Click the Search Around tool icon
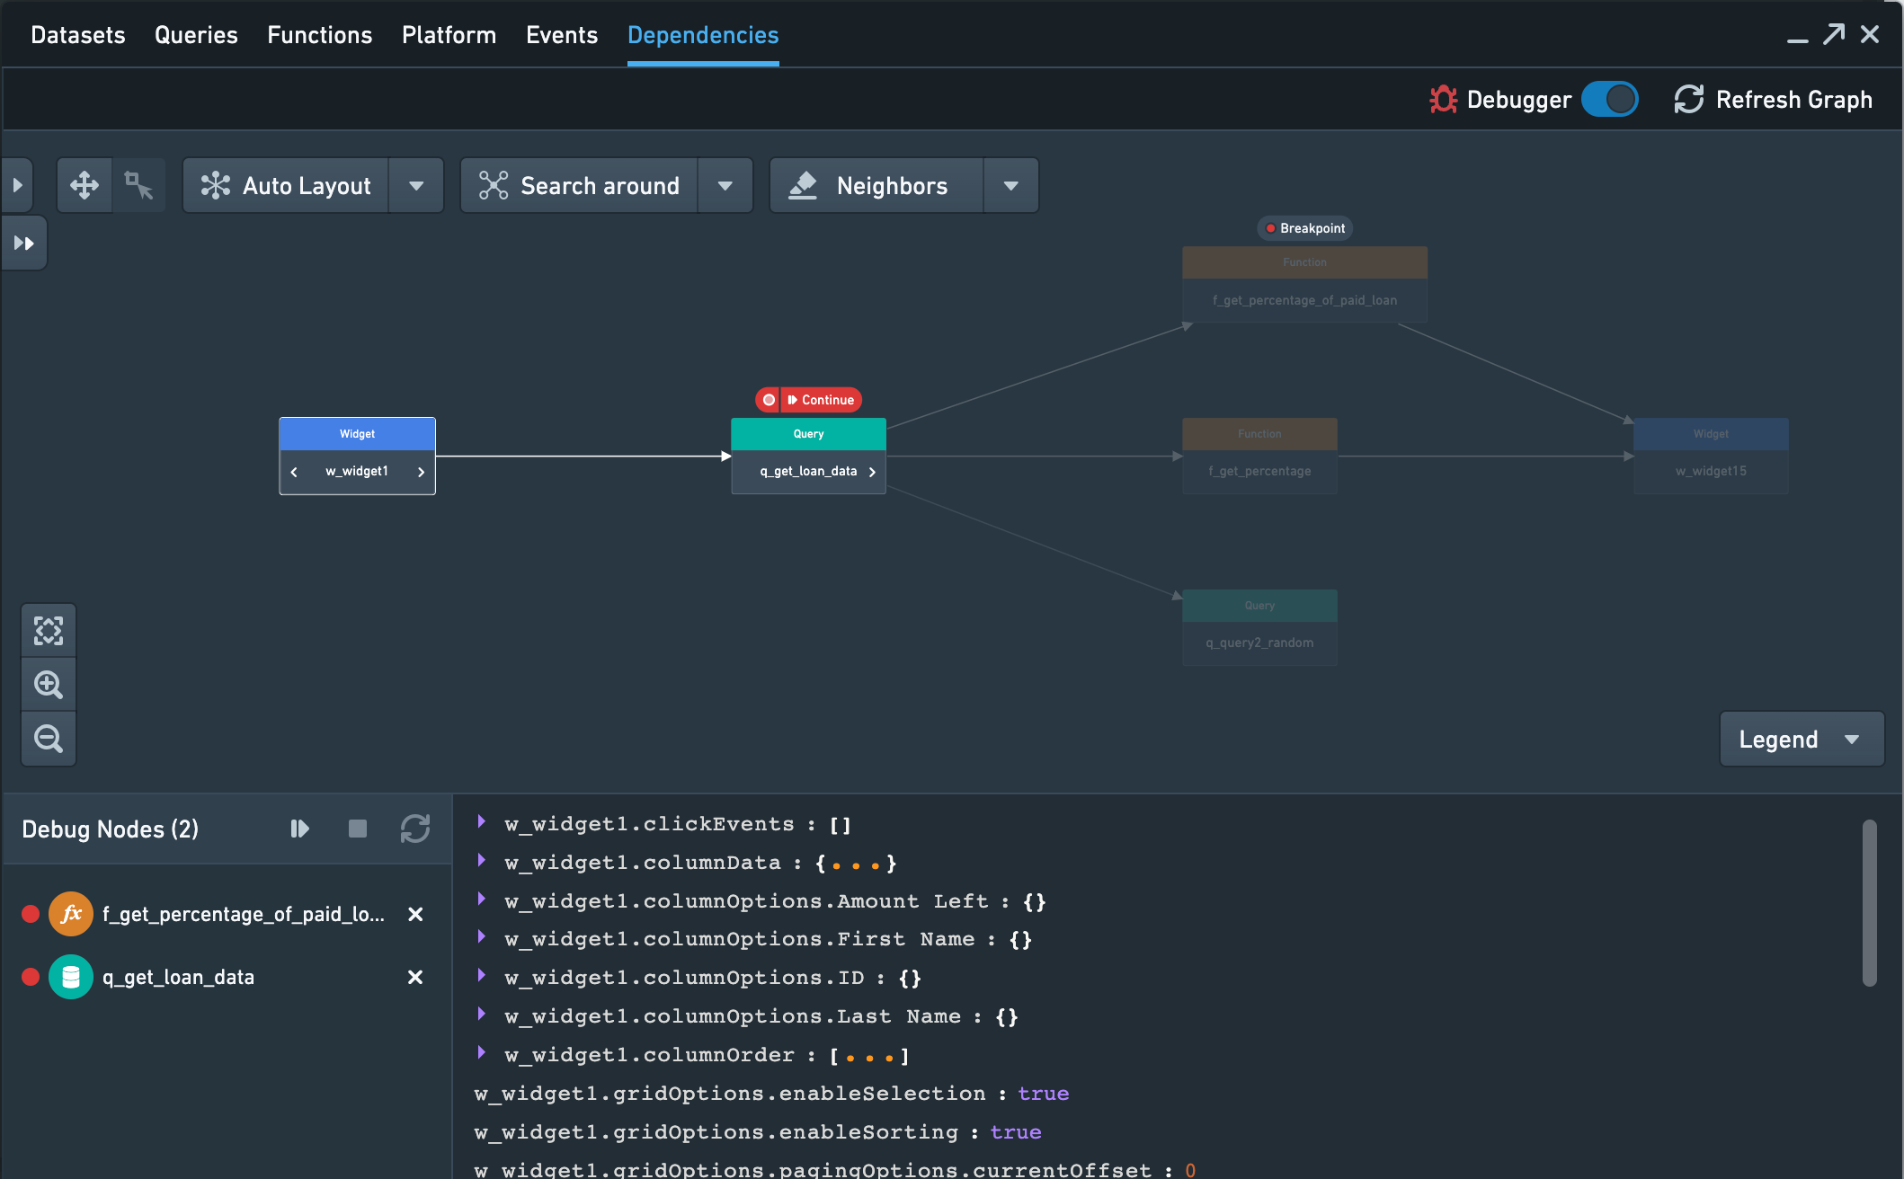The width and height of the screenshot is (1904, 1179). point(496,186)
